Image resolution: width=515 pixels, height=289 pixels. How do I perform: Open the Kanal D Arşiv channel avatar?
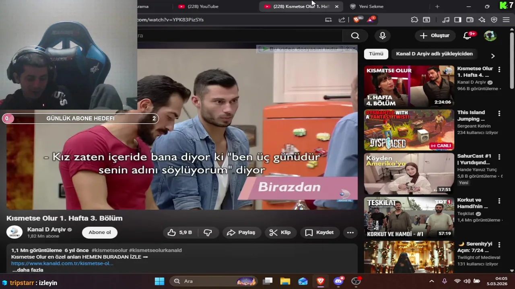click(x=14, y=232)
